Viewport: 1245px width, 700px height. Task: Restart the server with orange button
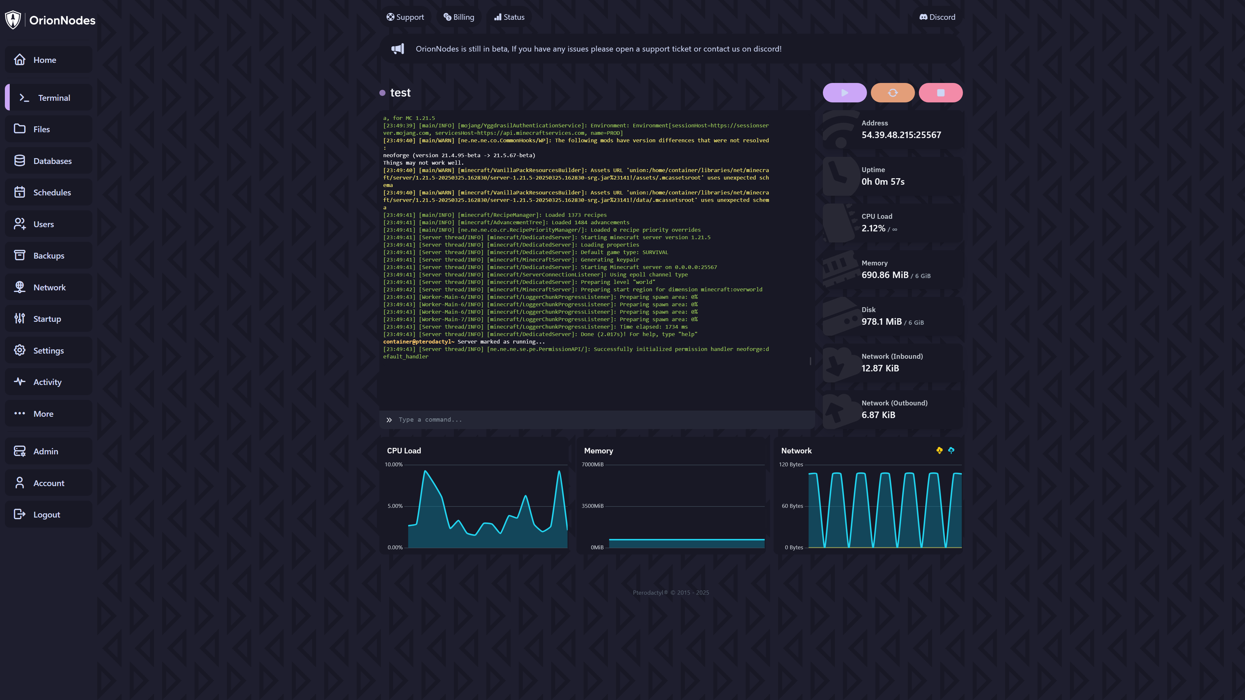coord(893,93)
